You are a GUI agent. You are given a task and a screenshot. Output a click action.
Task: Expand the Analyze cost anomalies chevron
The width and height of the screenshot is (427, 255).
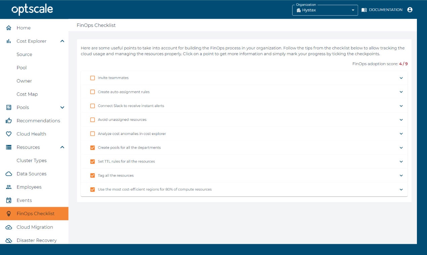[x=401, y=134]
